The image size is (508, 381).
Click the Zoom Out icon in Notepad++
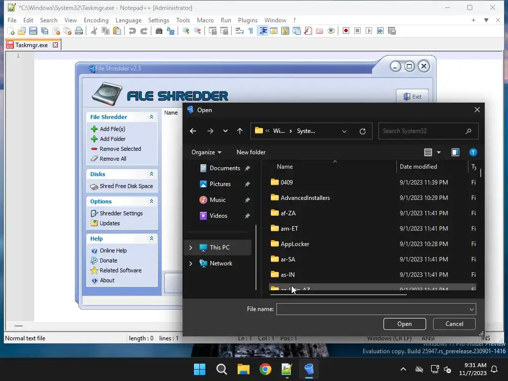(197, 31)
